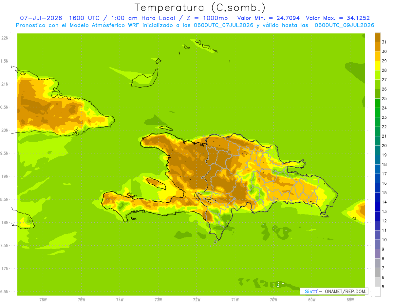Pick the legend swatch between 30 and 31
This screenshot has width=393, height=304.
click(378, 47)
